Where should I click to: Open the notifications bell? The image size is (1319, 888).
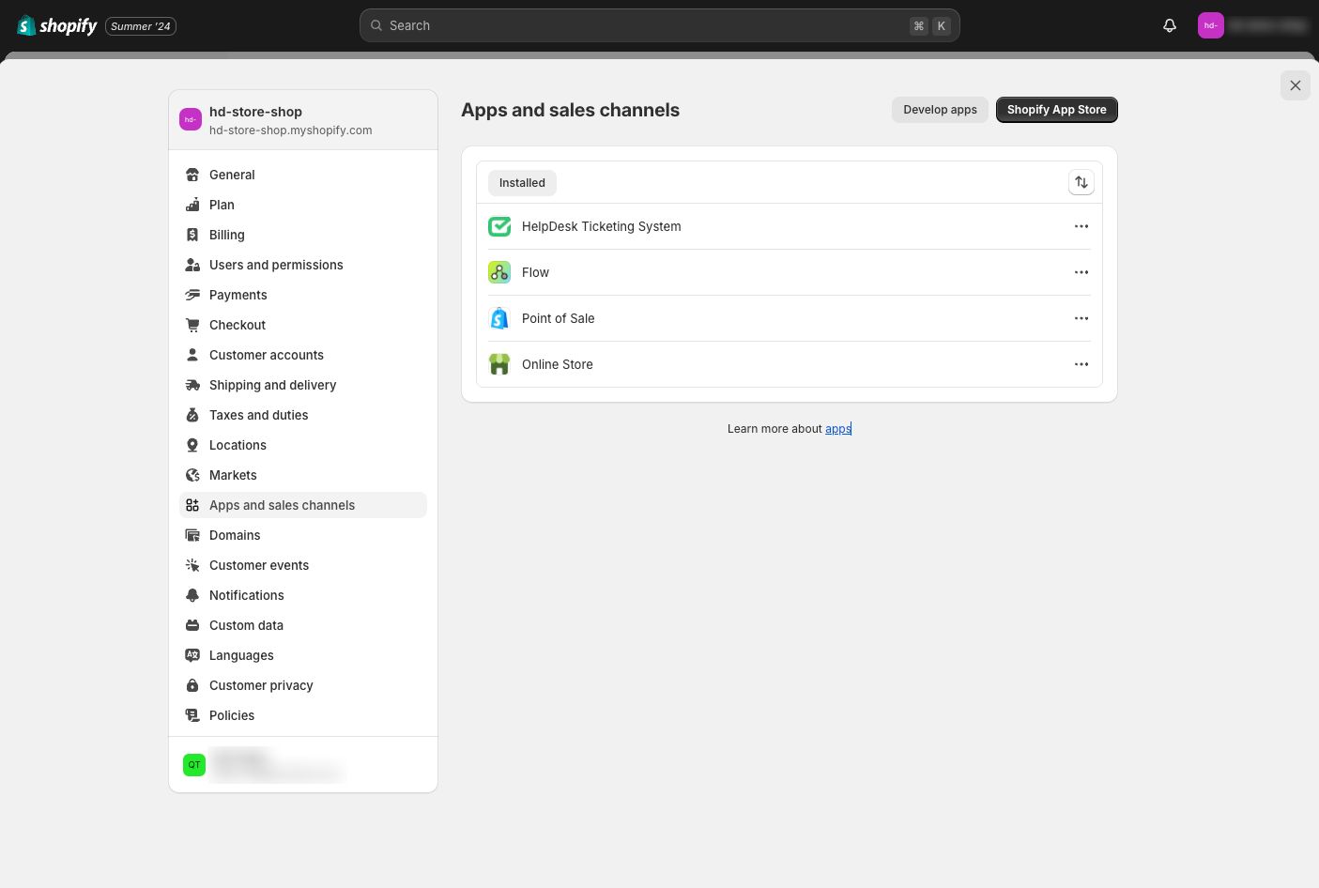click(1170, 25)
